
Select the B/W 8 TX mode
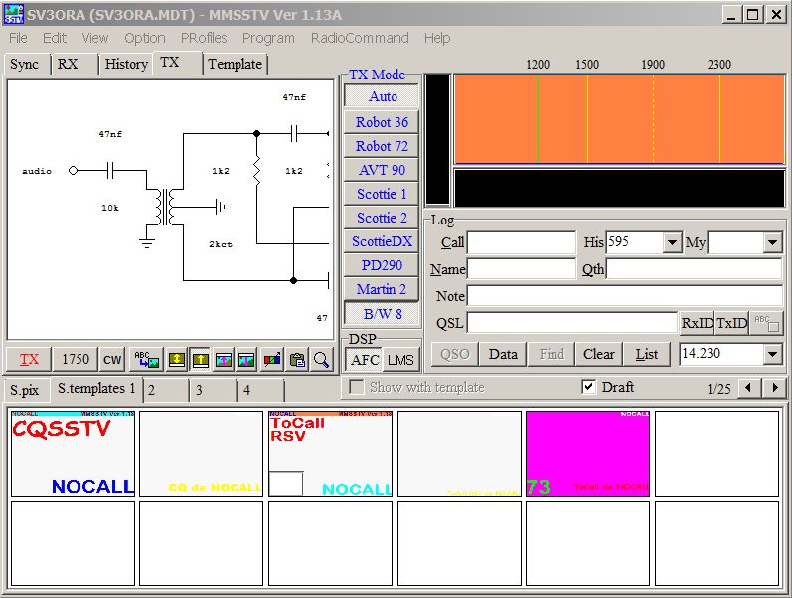coord(382,314)
